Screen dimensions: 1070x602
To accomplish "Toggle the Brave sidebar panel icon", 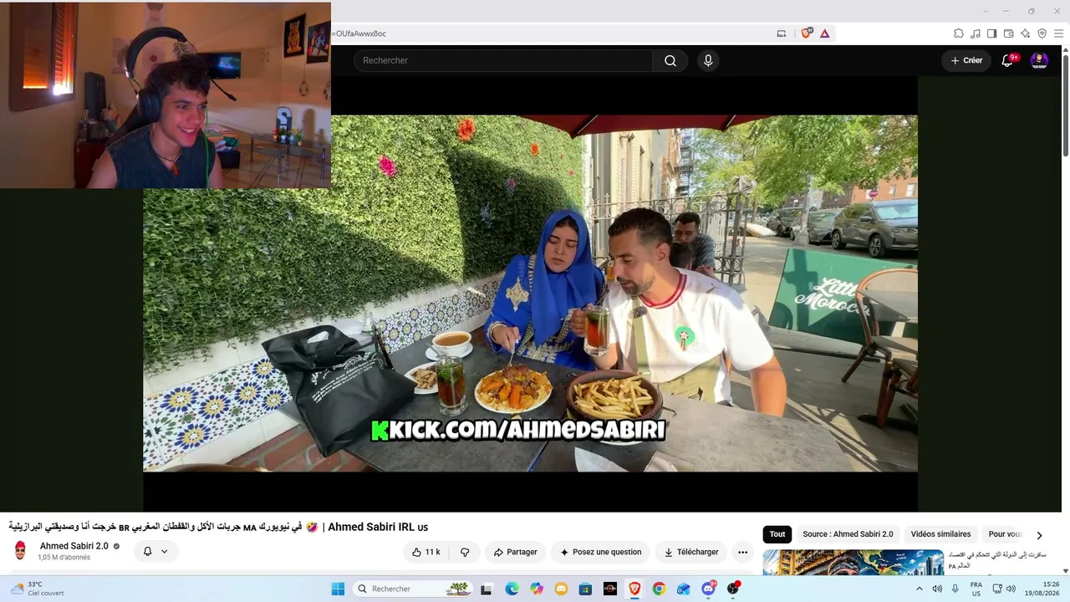I will click(x=992, y=33).
